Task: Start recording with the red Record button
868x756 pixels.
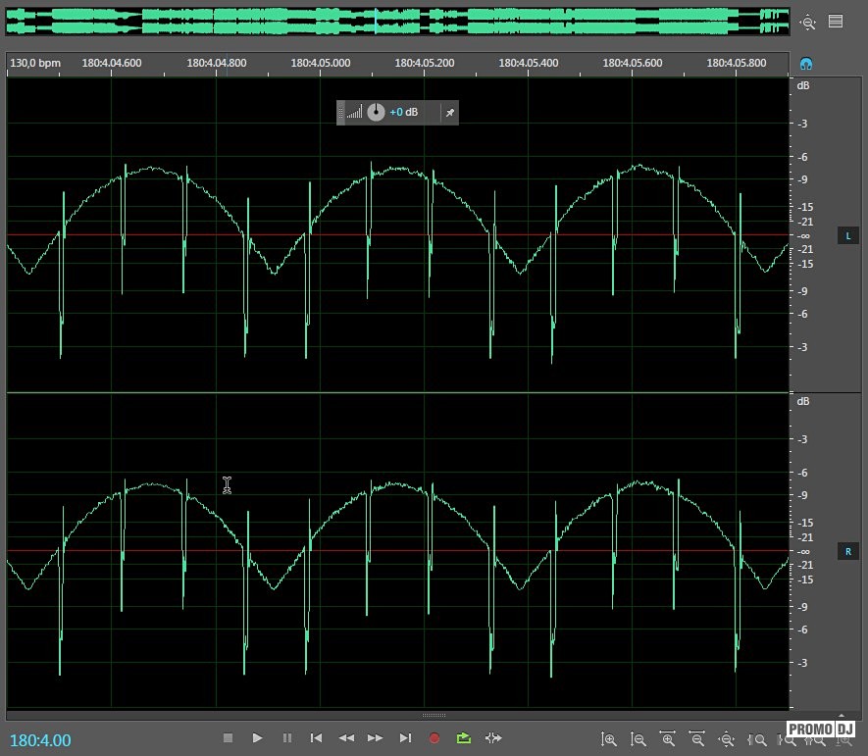Action: tap(434, 737)
